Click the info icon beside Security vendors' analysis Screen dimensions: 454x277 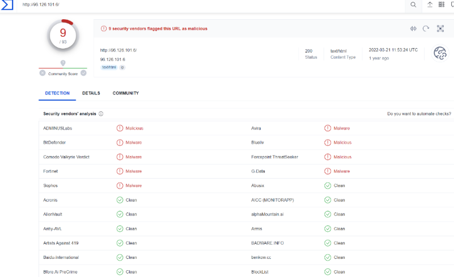click(101, 114)
